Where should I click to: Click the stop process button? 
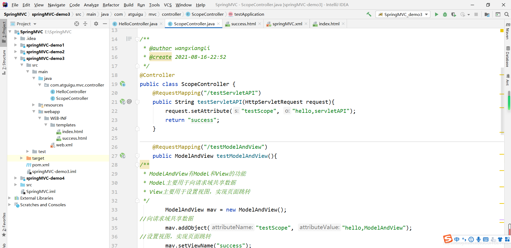(x=476, y=14)
